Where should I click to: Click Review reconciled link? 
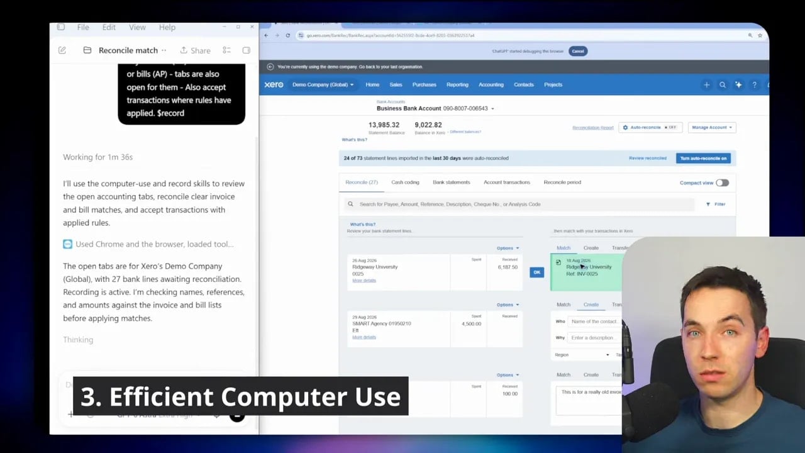648,158
